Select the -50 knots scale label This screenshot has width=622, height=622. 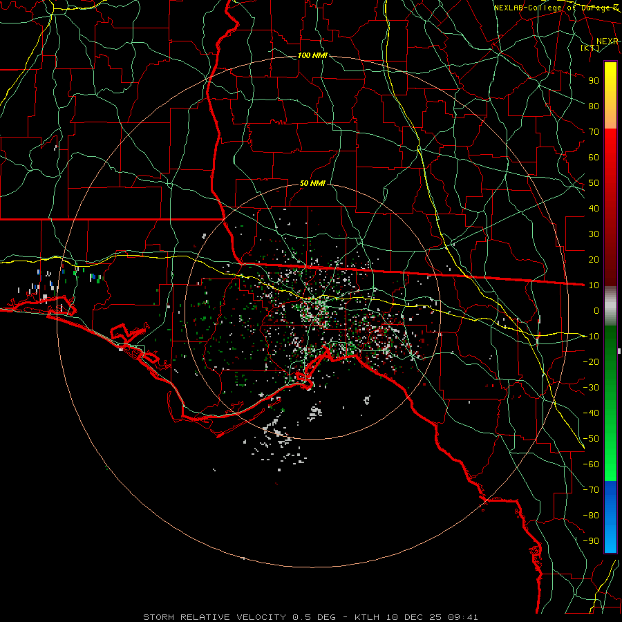click(591, 439)
